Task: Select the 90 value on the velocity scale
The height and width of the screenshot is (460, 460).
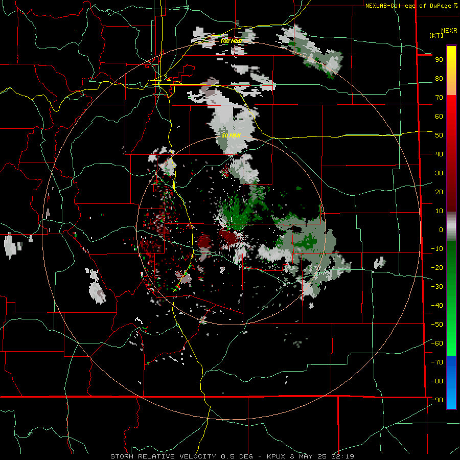Action: pyautogui.click(x=439, y=60)
